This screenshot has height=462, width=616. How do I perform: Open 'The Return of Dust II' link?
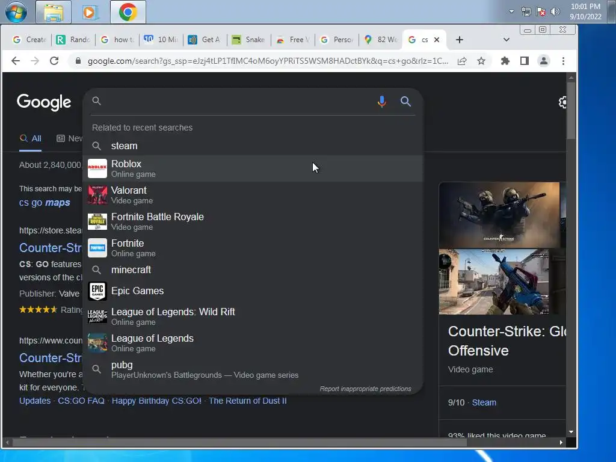click(x=247, y=401)
